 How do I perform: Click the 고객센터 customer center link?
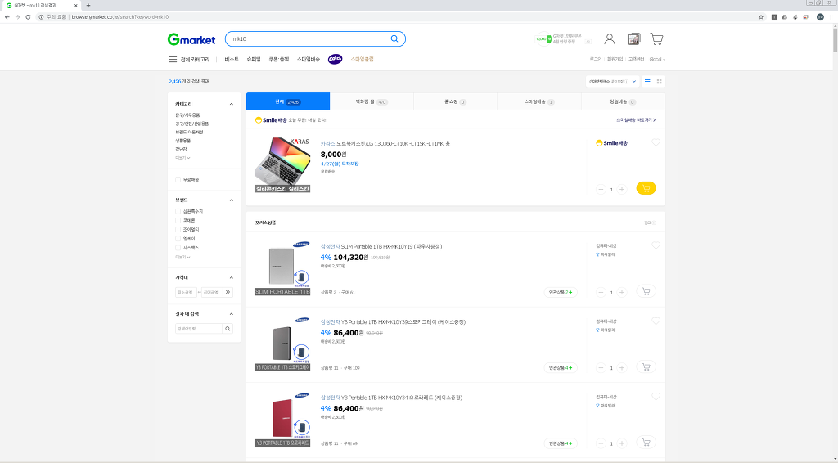(x=636, y=59)
